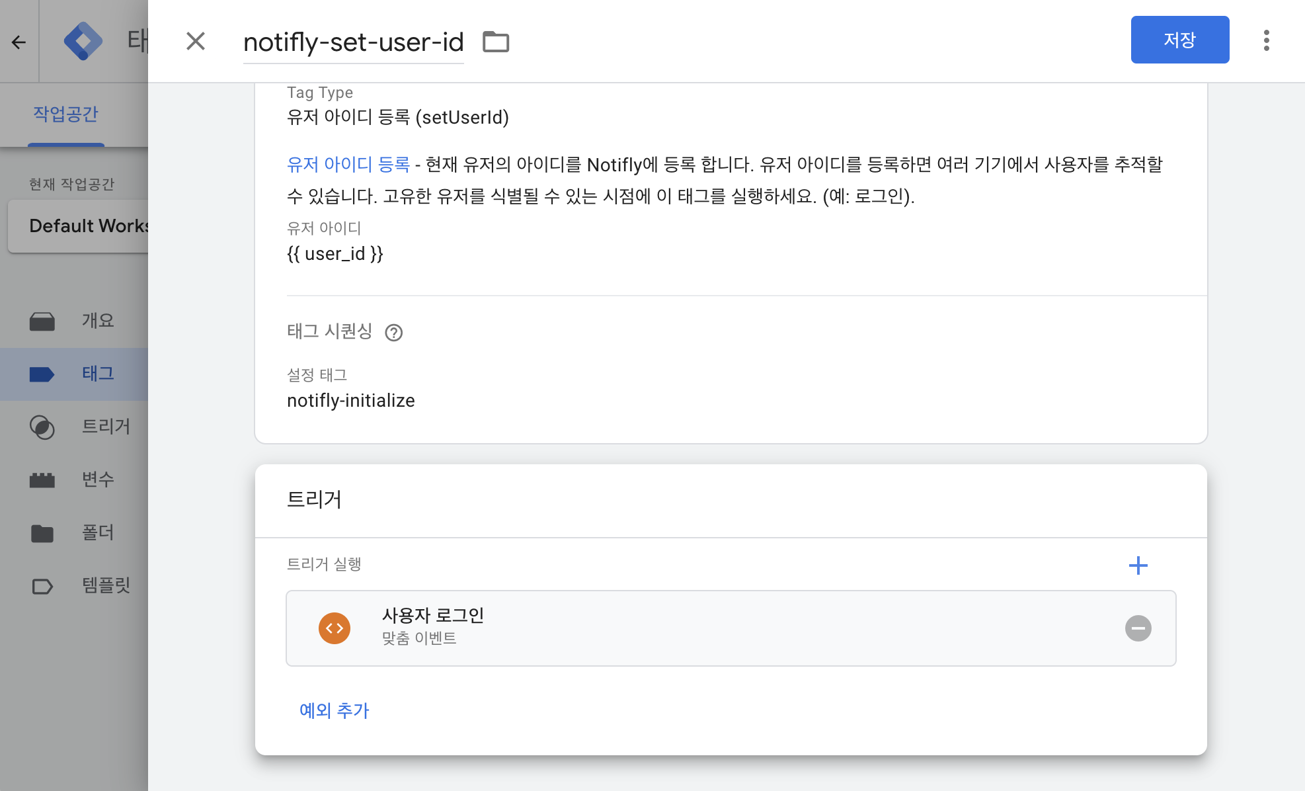Save the tag with 저장 button
This screenshot has height=791, width=1305.
point(1180,40)
